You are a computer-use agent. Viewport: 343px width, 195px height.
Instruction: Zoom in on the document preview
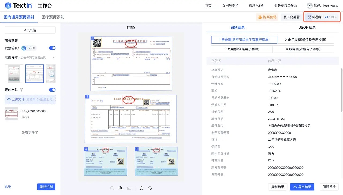[x=121, y=188]
